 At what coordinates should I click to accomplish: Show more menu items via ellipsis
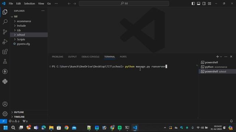56,3
